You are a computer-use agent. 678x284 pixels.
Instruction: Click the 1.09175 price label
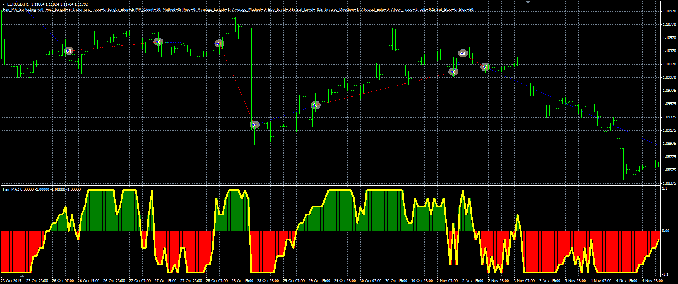click(670, 130)
